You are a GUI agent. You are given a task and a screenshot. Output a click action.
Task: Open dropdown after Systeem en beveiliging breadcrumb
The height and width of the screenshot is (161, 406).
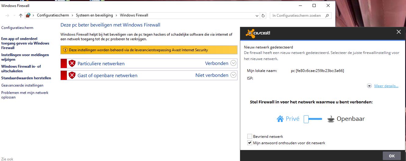(x=116, y=15)
